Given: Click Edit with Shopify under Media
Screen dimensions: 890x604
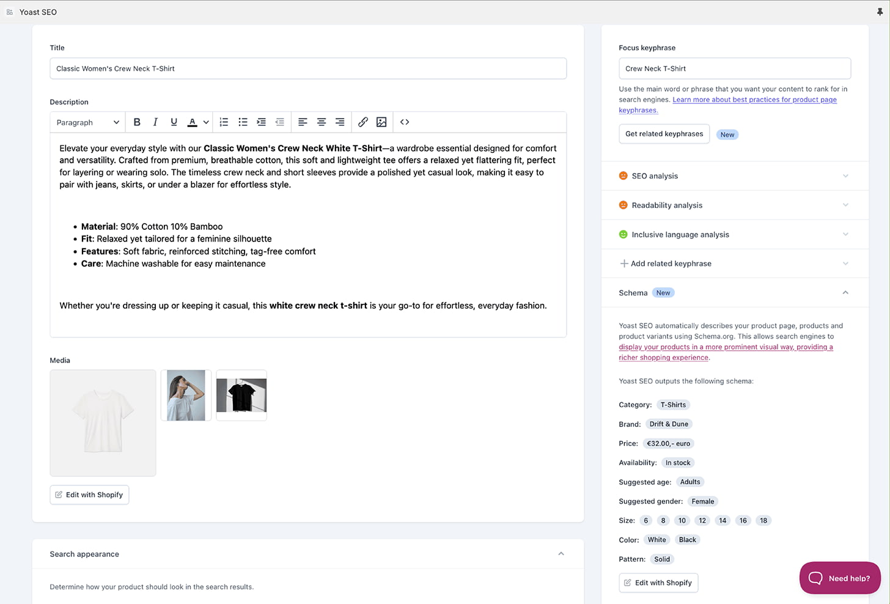Looking at the screenshot, I should click(x=89, y=495).
